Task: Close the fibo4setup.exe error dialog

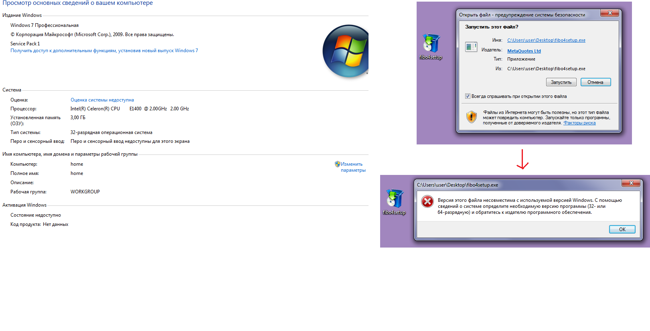Action: (631, 183)
